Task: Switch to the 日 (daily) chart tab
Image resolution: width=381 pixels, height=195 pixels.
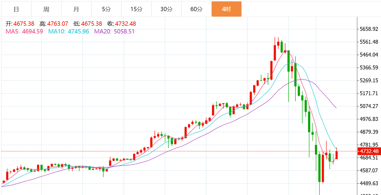Action: [x=16, y=9]
